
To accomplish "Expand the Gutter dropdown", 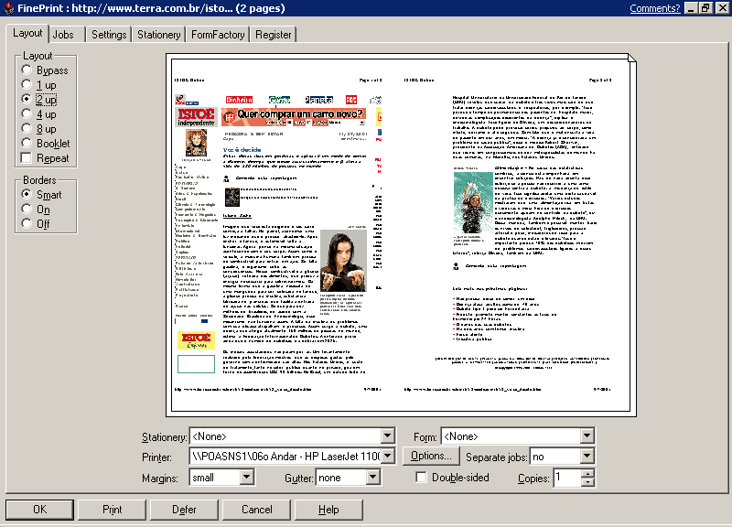I will click(x=372, y=478).
